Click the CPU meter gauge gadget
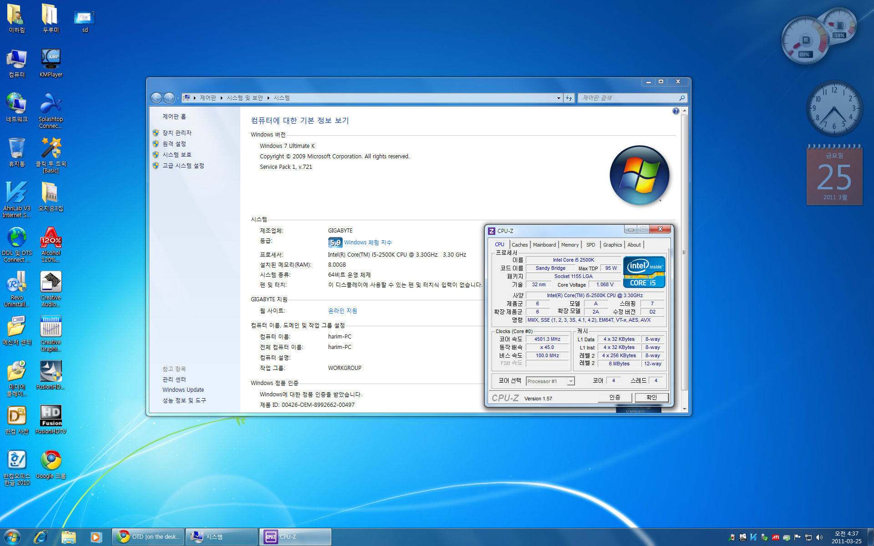This screenshot has width=874, height=546. (804, 40)
